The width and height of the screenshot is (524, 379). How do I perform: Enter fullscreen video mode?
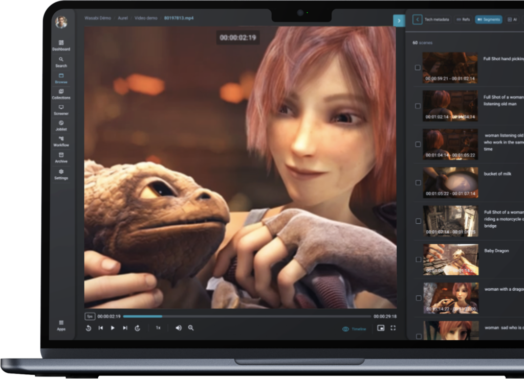[393, 328]
